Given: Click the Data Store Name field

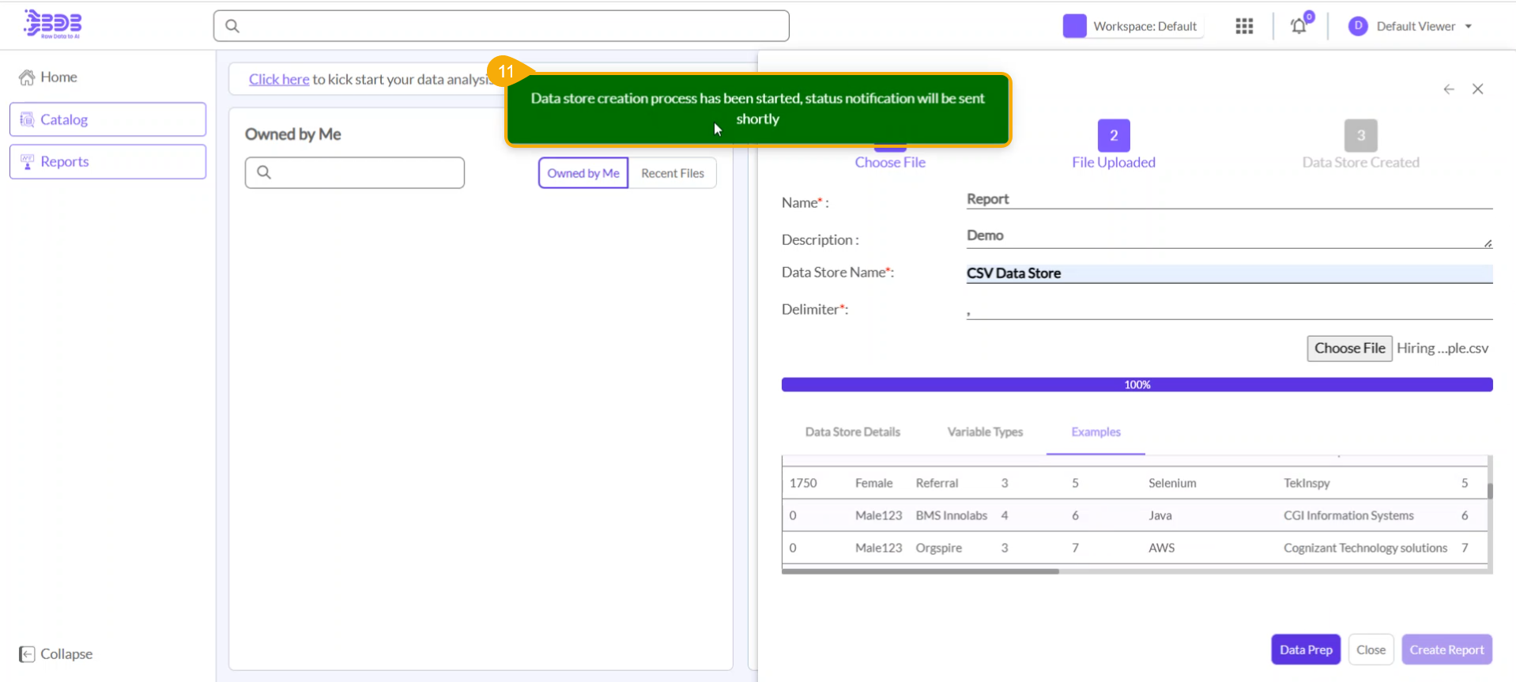Looking at the screenshot, I should pos(1228,273).
